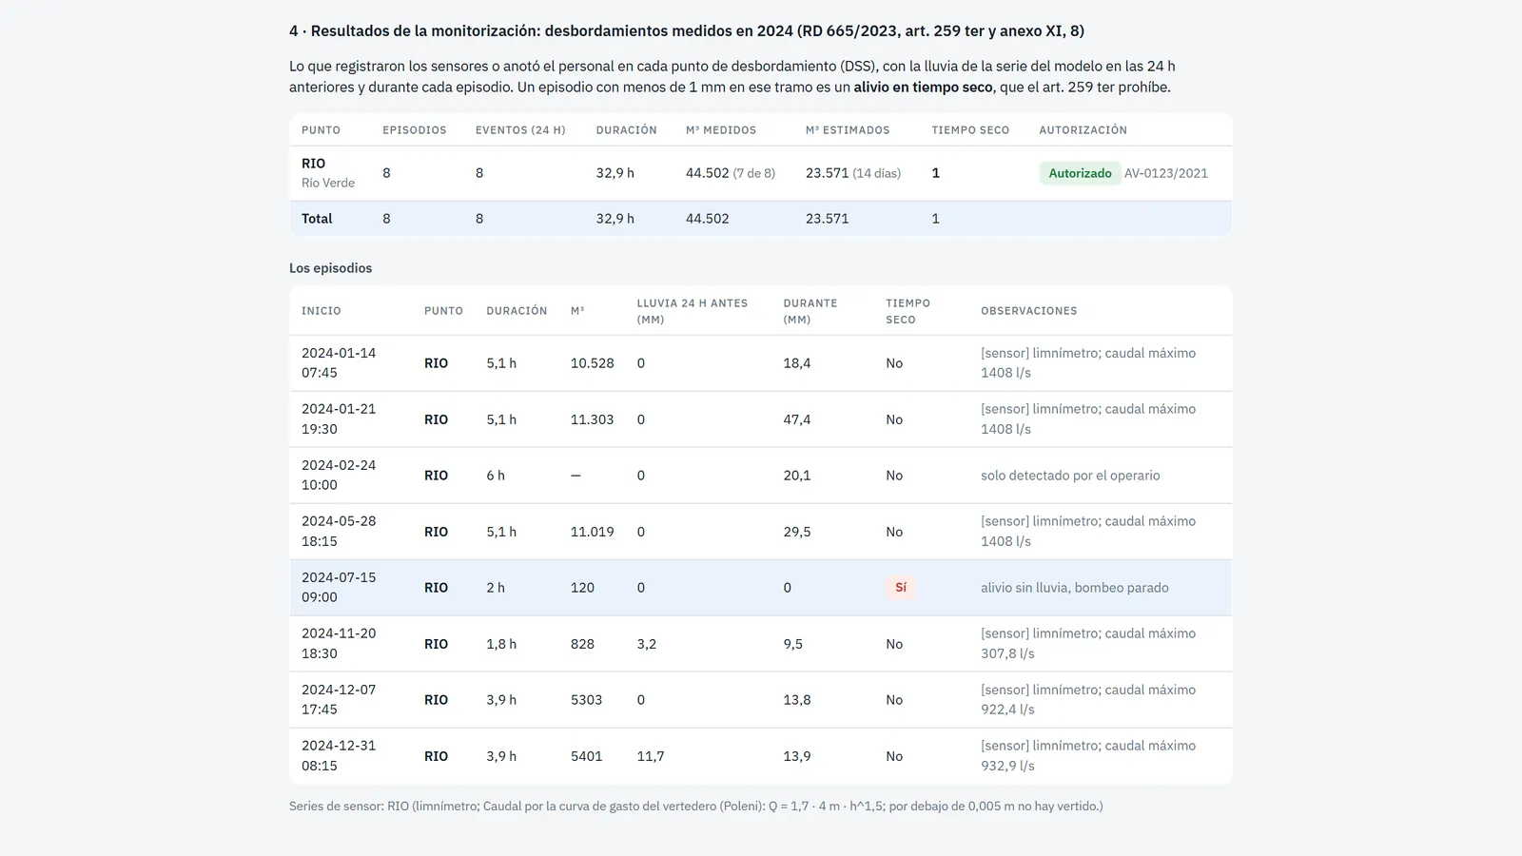Click 'alivio en tiempo seco' bold phrase
This screenshot has height=856, width=1522.
click(923, 87)
